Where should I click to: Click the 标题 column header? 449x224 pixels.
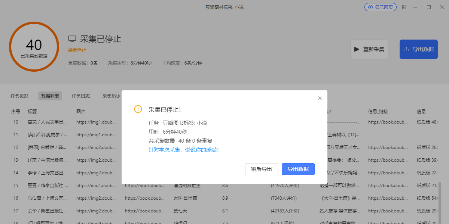click(32, 111)
